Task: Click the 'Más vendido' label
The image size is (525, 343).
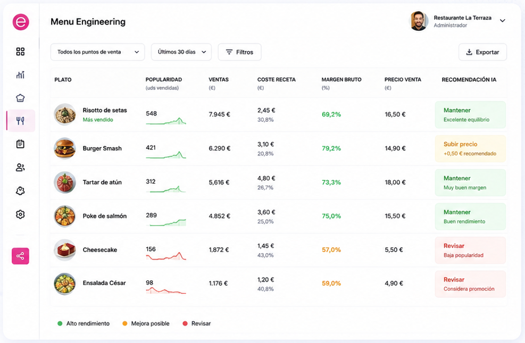Action: point(98,120)
